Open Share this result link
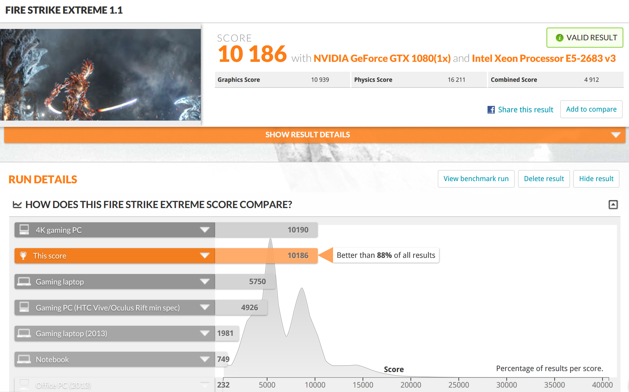This screenshot has width=629, height=392. (525, 110)
